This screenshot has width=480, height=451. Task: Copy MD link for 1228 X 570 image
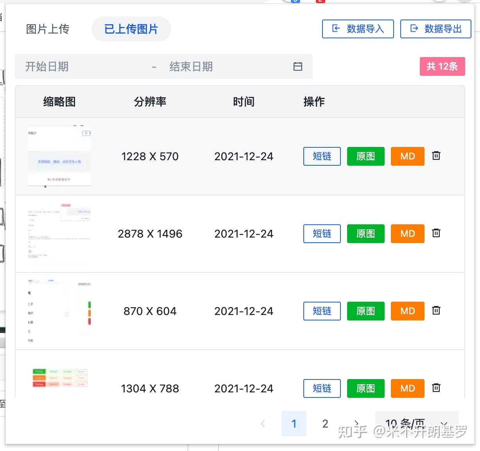pos(408,156)
